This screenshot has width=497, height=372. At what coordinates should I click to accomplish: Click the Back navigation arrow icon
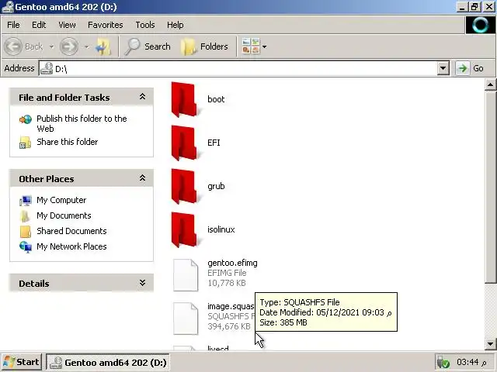click(13, 46)
